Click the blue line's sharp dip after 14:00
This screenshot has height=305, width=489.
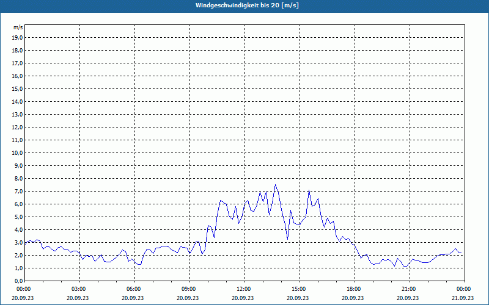tap(287, 239)
